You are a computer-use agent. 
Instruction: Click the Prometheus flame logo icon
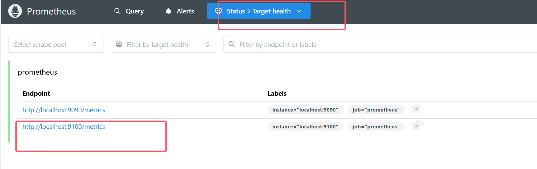15,11
